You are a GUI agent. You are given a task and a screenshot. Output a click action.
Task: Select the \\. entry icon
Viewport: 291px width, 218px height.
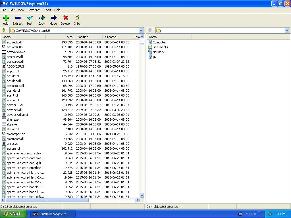click(x=150, y=57)
